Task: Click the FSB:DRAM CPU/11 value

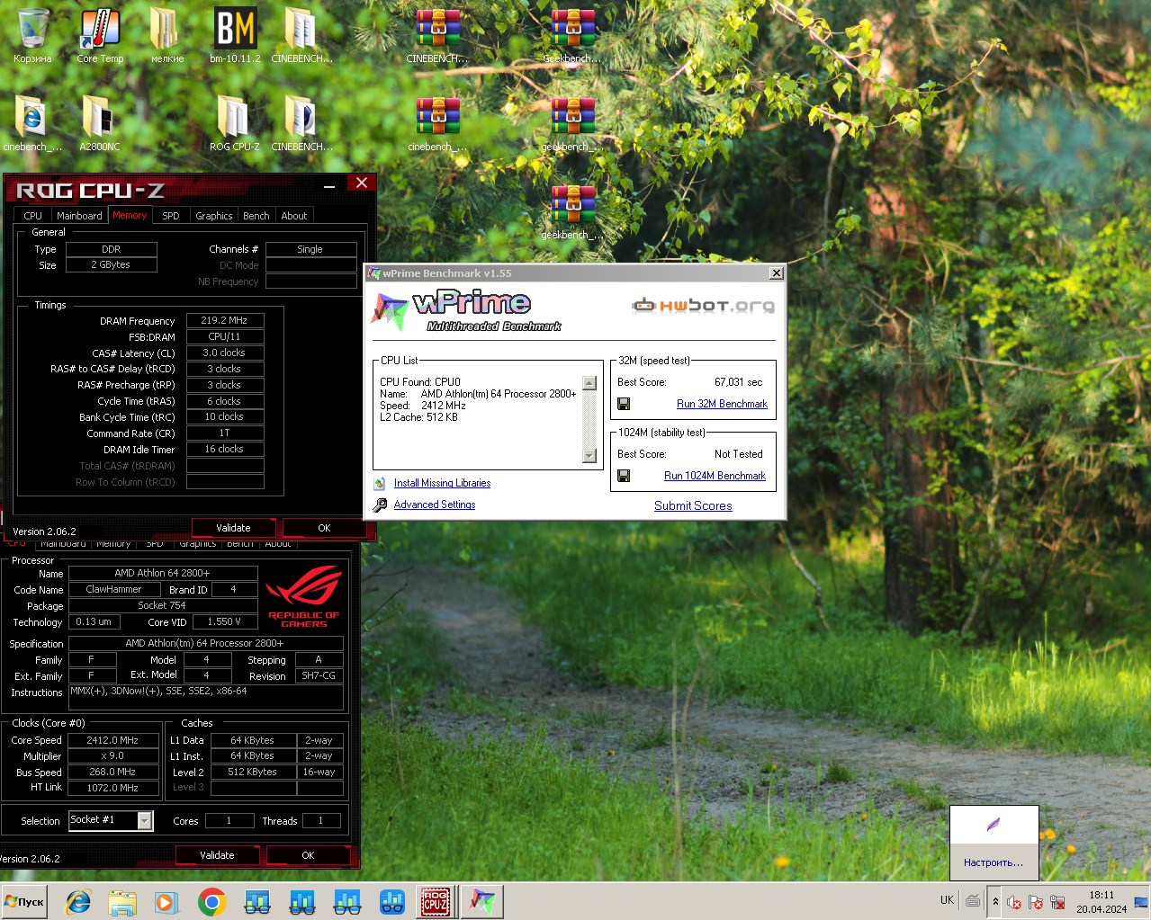Action: [x=225, y=336]
